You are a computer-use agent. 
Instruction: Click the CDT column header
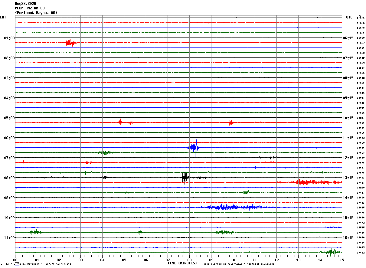click(x=3, y=17)
